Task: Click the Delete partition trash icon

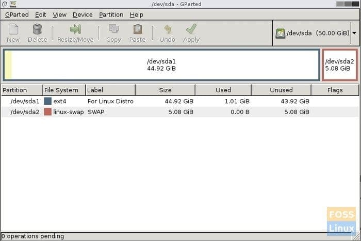Action: click(x=37, y=29)
